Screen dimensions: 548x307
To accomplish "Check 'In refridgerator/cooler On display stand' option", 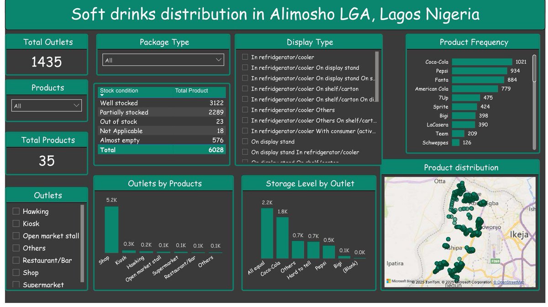I will (x=245, y=68).
